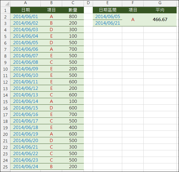Select column D header
179x172 pixels.
coord(88,3)
